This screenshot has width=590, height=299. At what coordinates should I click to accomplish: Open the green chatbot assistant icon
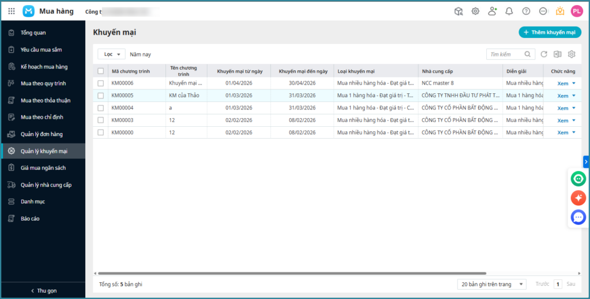(578, 179)
